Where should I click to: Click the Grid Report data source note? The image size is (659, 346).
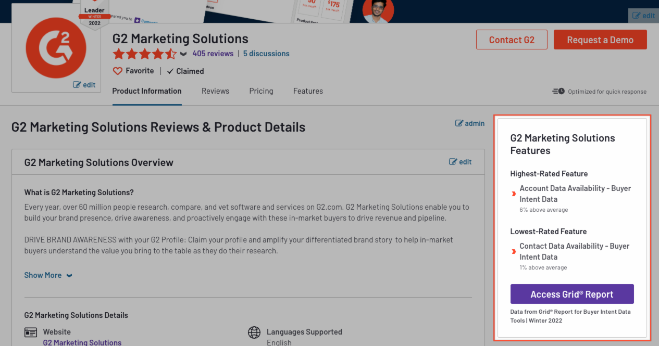(x=570, y=316)
